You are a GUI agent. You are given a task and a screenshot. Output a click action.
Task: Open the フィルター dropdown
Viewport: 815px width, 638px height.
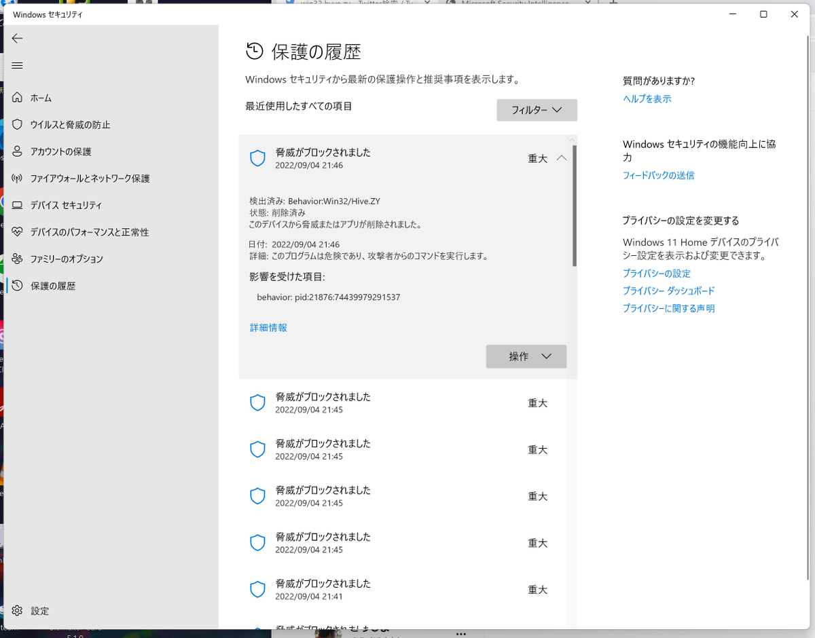point(537,110)
